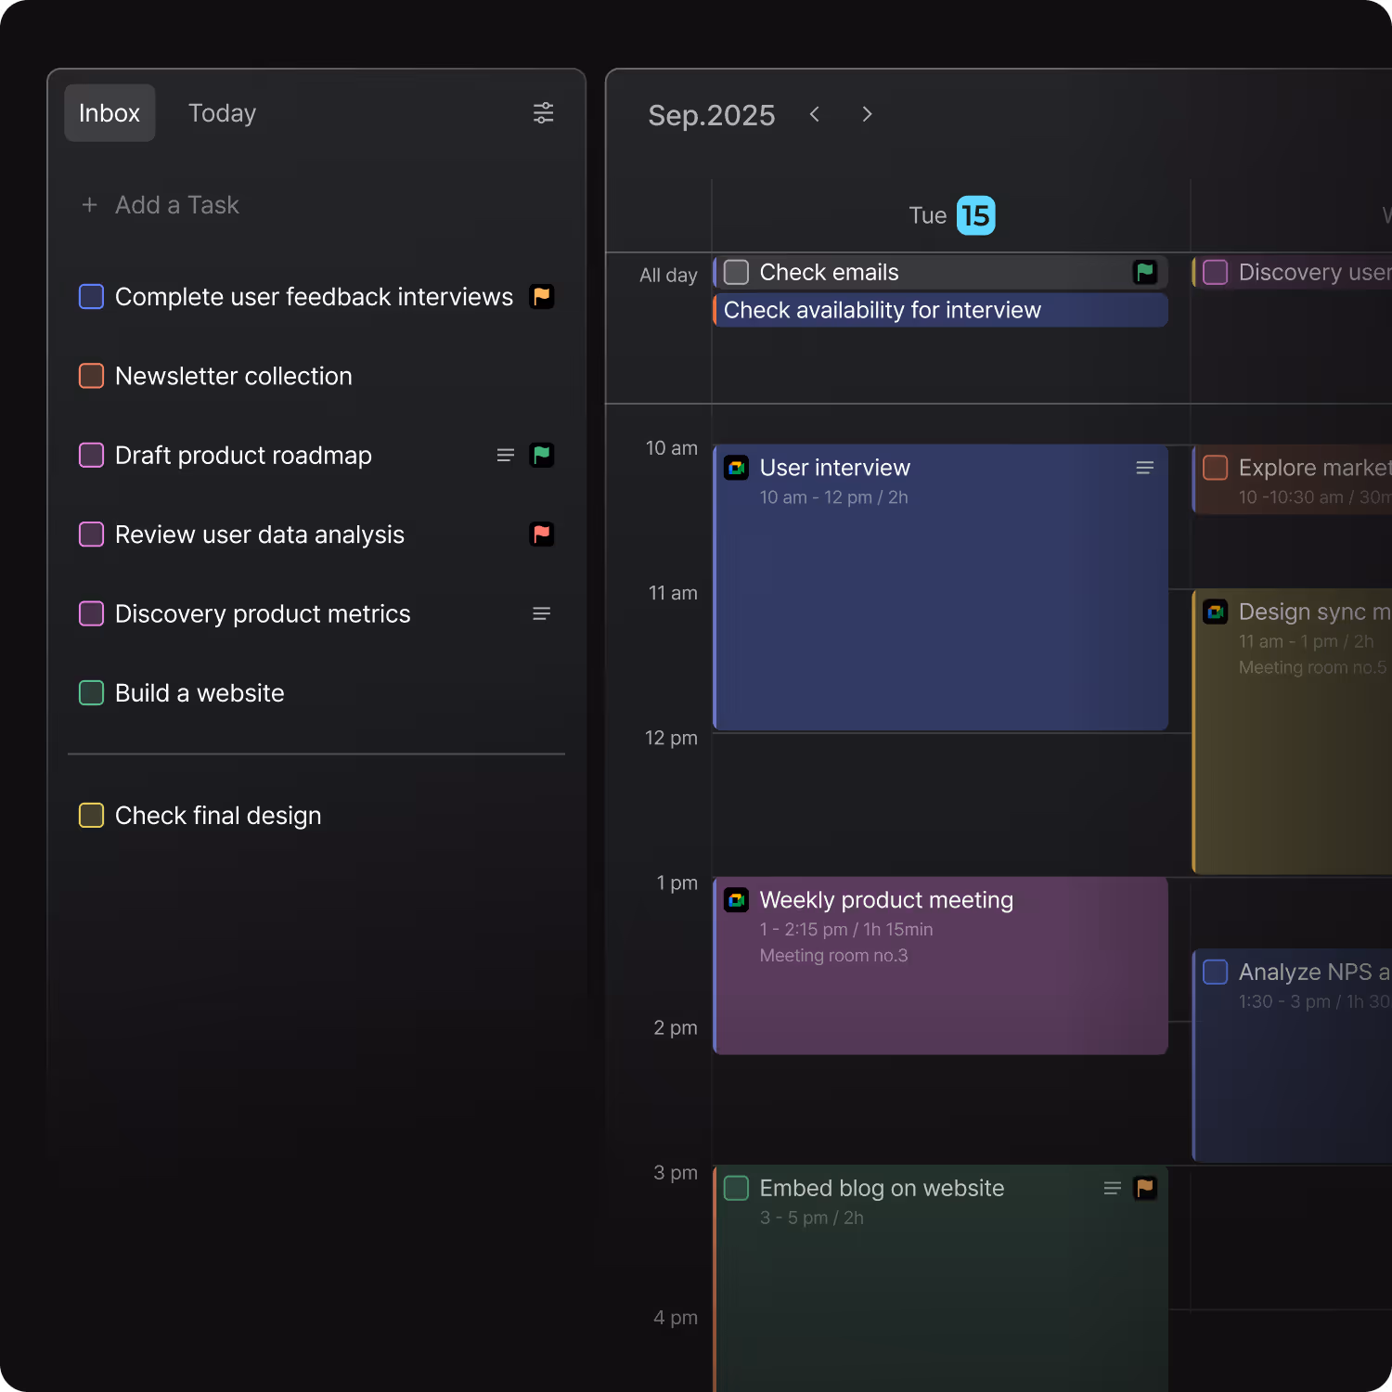Viewport: 1392px width, 1392px height.
Task: Open notes icon on Draft product roadmap
Action: pos(506,456)
